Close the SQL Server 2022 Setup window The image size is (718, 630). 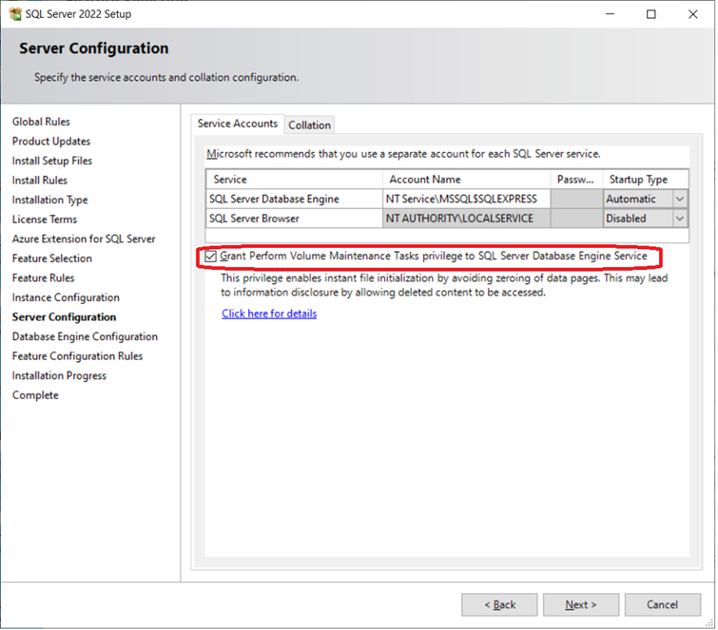(694, 14)
